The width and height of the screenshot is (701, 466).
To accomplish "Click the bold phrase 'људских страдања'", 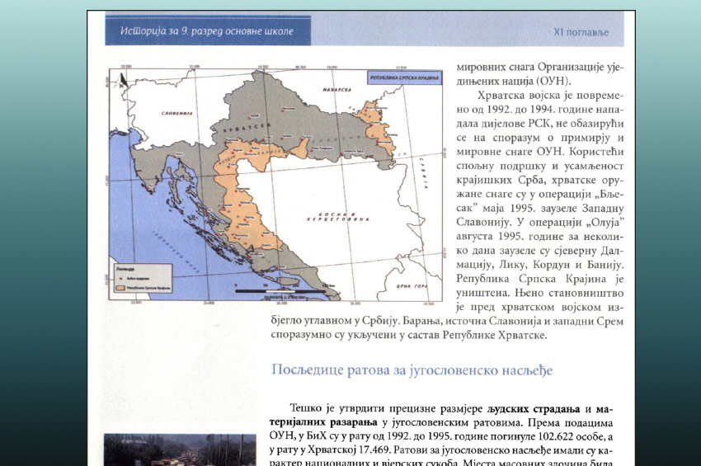I will pyautogui.click(x=534, y=409).
